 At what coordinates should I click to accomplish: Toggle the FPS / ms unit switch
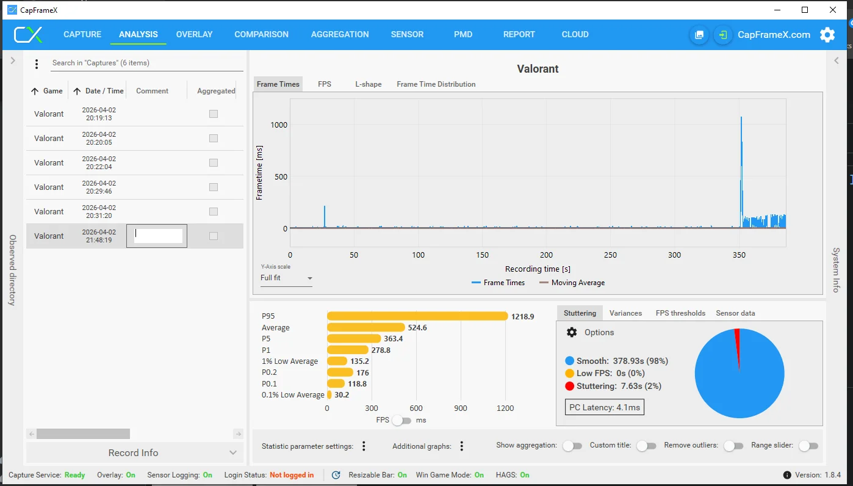tap(401, 420)
